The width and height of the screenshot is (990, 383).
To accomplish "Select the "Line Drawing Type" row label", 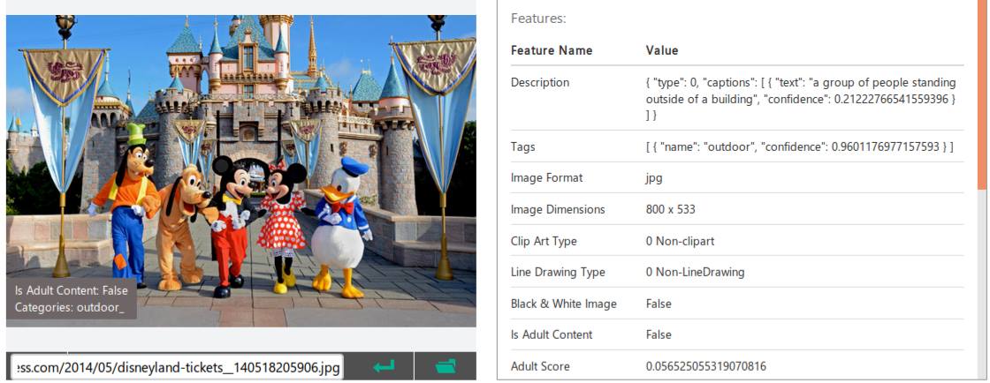I will pyautogui.click(x=558, y=272).
